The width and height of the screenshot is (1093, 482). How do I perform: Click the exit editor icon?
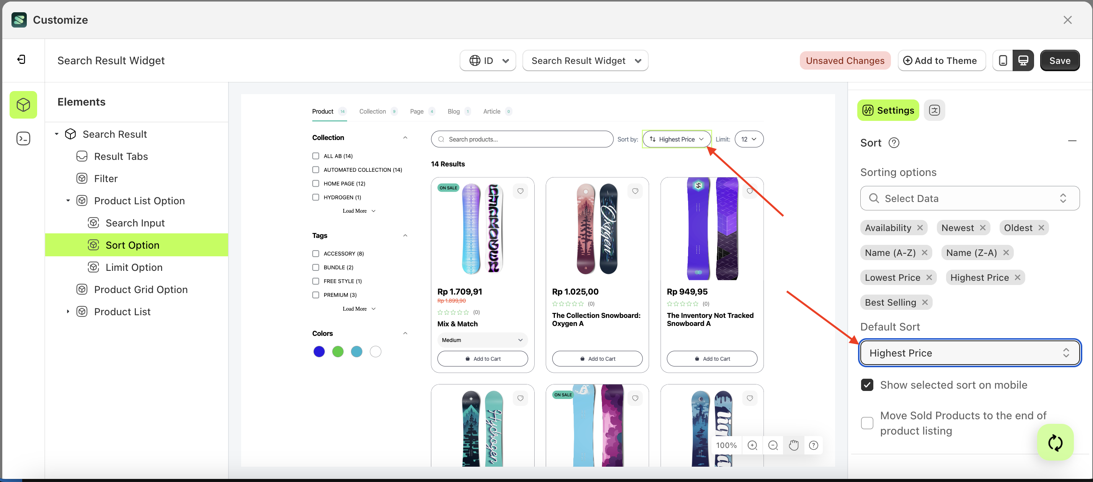22,59
